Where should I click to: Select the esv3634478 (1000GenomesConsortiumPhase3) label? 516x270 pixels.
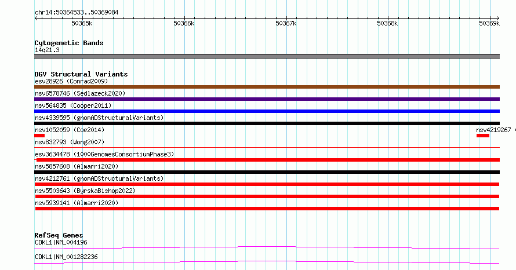pos(104,154)
